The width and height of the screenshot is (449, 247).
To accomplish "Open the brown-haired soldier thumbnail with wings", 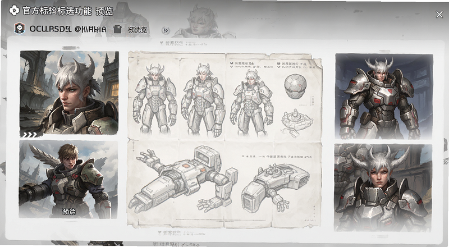I will point(68,180).
